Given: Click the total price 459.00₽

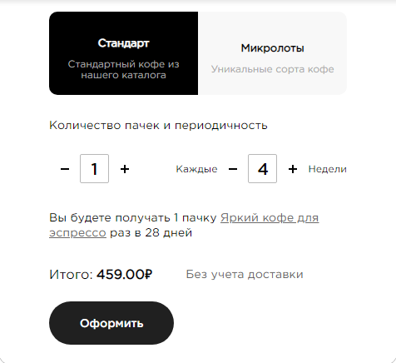Looking at the screenshot, I should coord(125,275).
